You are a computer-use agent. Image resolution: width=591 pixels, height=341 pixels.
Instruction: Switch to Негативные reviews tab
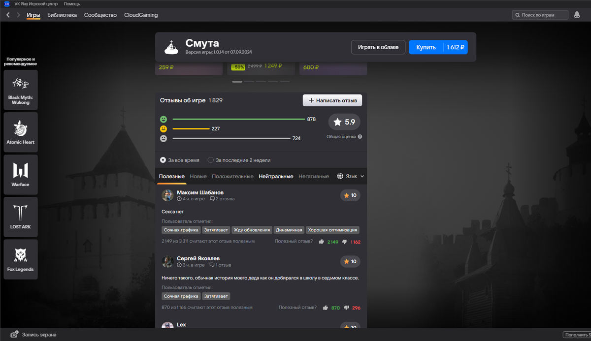point(314,176)
